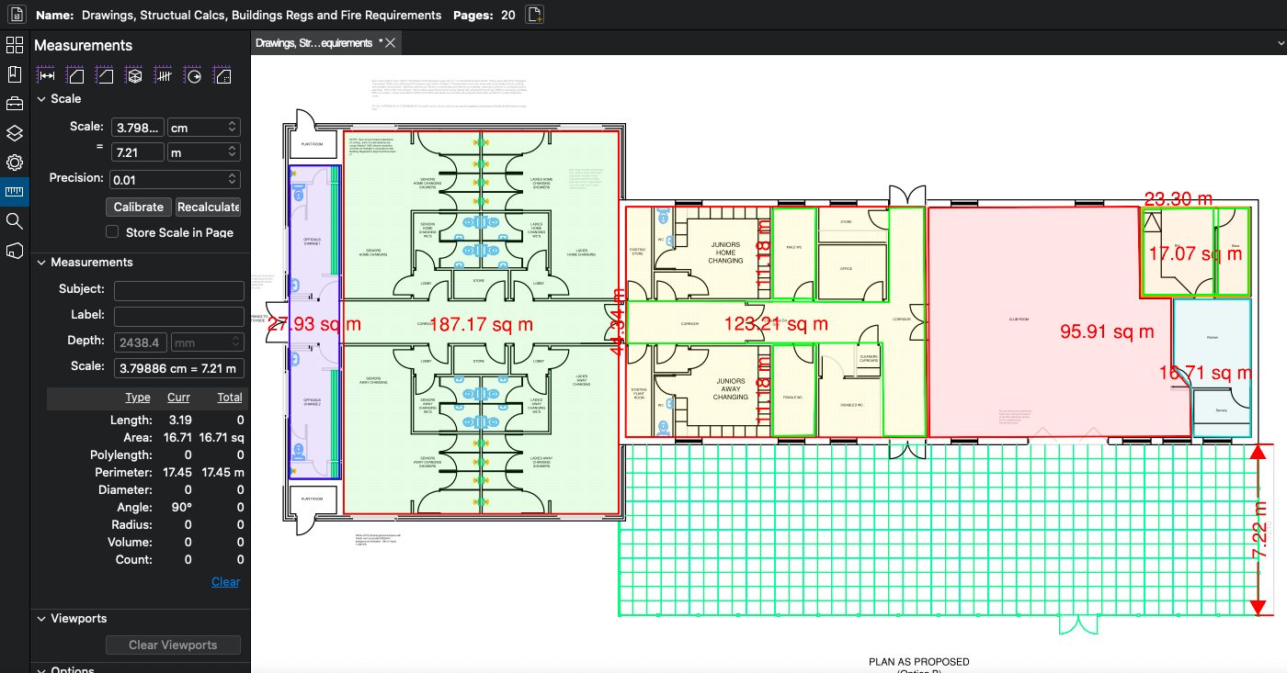Screen dimensions: 1287x673
Task: Select the 95.91 sq m club room annotation
Action: tap(1107, 332)
